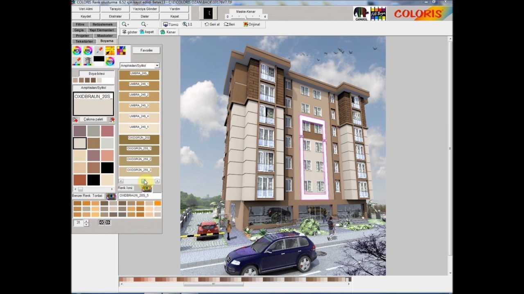Click icon beside Benzer Renk Tonlari
The height and width of the screenshot is (294, 524).
111,196
